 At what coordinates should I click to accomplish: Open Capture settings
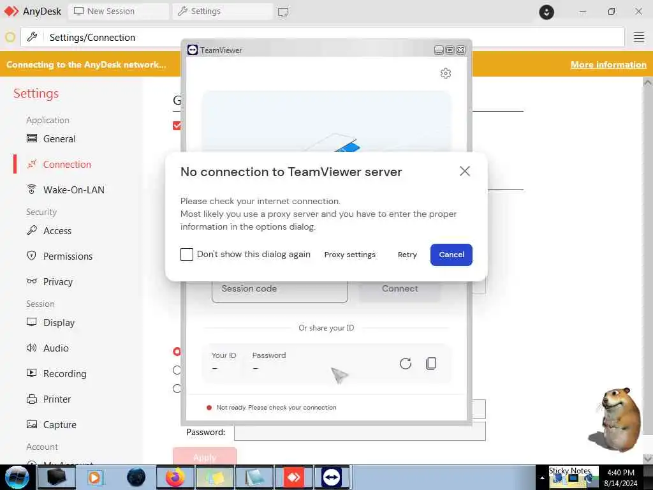(x=59, y=424)
